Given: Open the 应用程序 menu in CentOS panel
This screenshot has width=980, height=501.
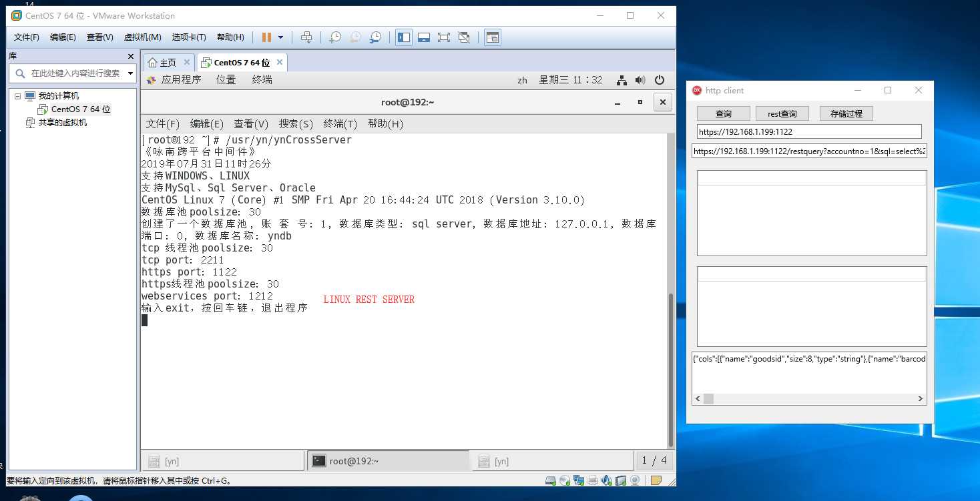Looking at the screenshot, I should tap(174, 80).
